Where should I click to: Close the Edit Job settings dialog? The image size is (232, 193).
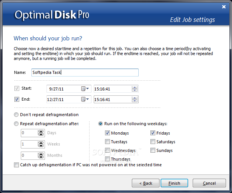pos(224,7)
